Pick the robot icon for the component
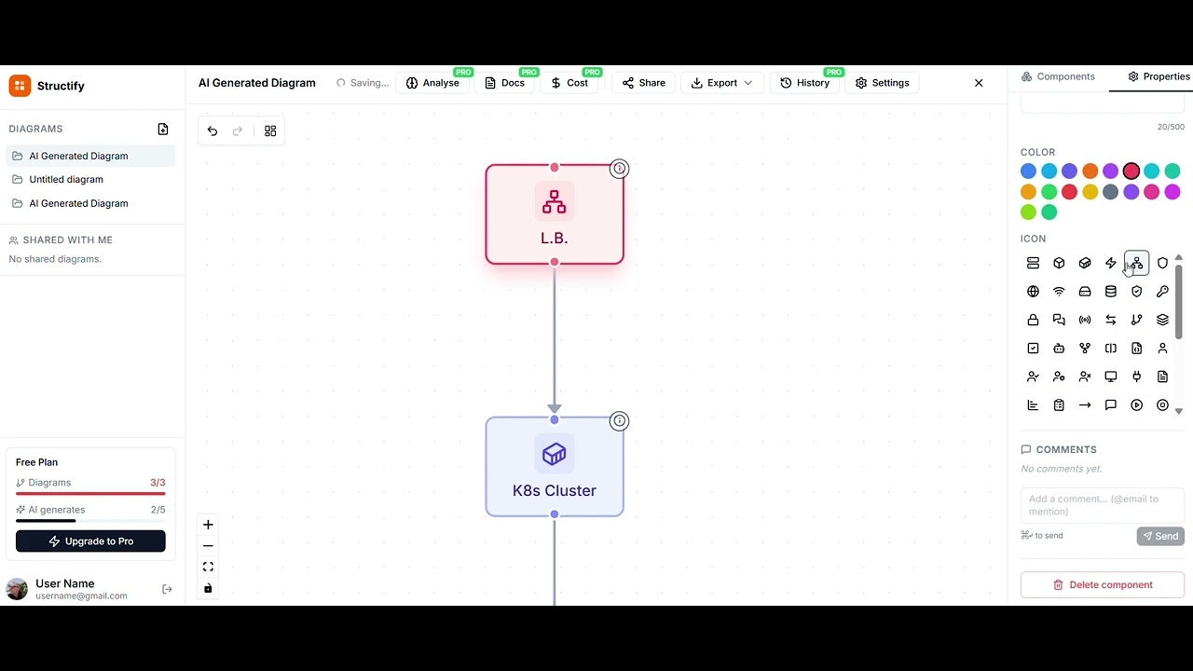 tap(1059, 348)
